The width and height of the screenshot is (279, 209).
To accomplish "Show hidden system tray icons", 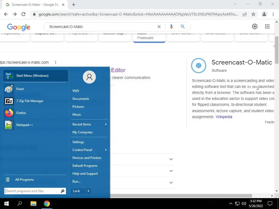I will click(231, 204).
